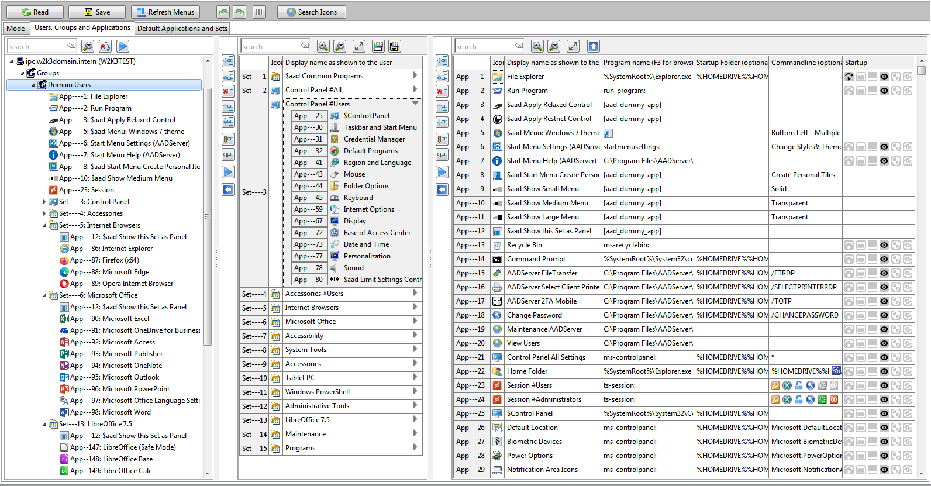
Task: Expand the Microsoft Office set row
Action: [415, 321]
